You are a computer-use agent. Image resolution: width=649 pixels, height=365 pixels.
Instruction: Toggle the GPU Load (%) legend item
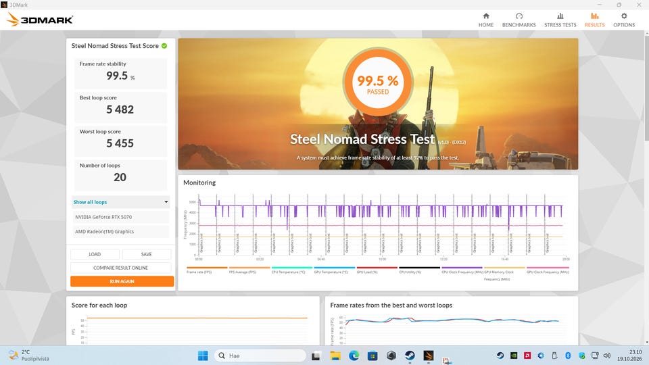367,272
